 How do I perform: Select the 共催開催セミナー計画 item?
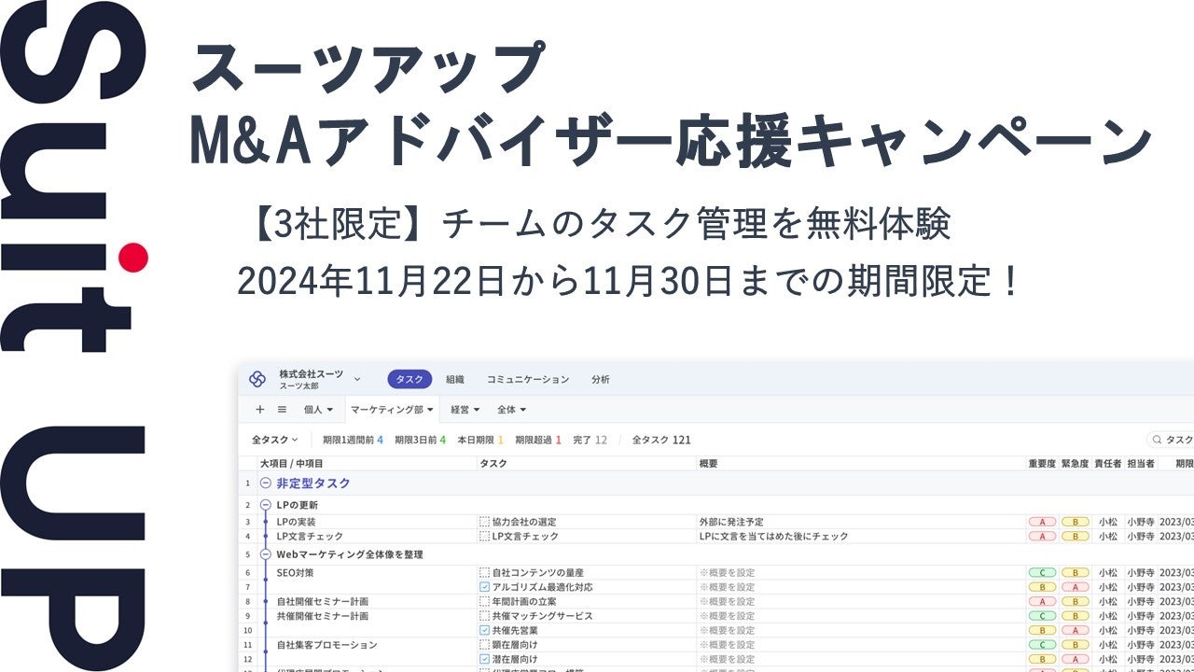322,616
